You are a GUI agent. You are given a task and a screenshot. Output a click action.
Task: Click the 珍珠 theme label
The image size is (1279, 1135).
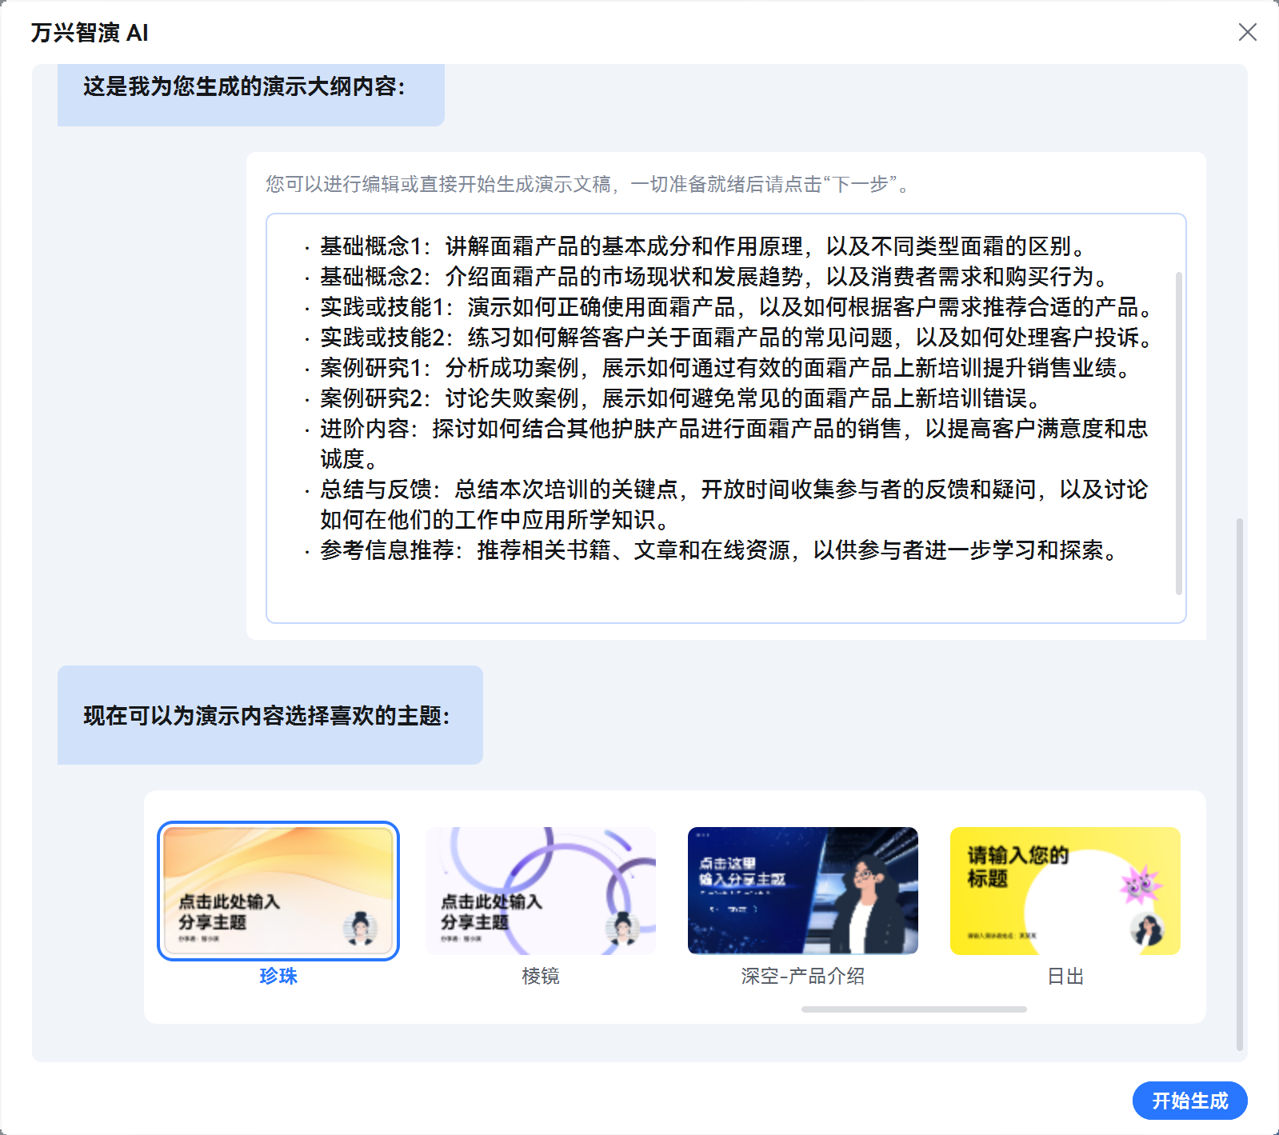[278, 976]
